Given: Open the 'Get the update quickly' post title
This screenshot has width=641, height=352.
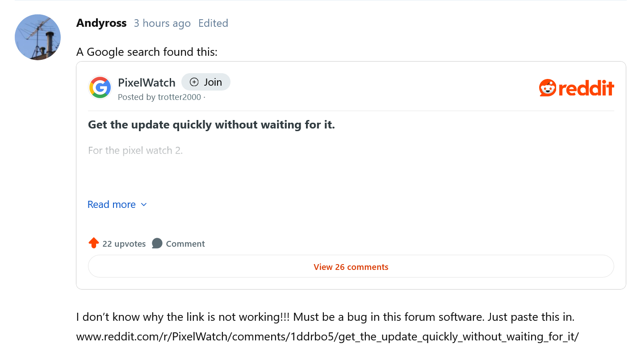Looking at the screenshot, I should tap(211, 124).
